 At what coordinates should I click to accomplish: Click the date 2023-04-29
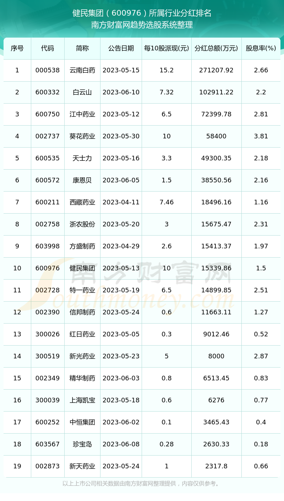[x=121, y=246]
